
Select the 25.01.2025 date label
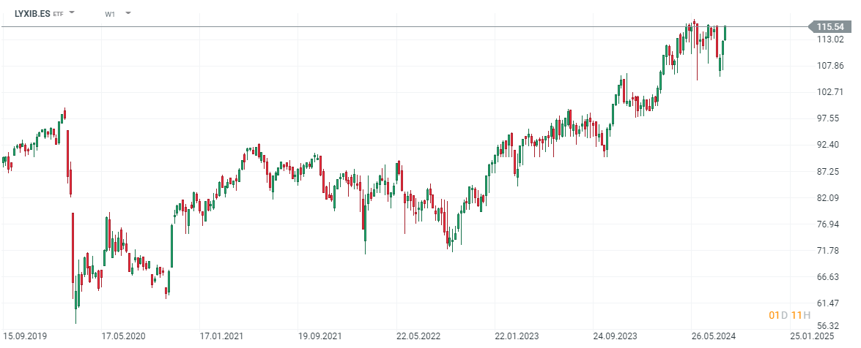point(810,337)
